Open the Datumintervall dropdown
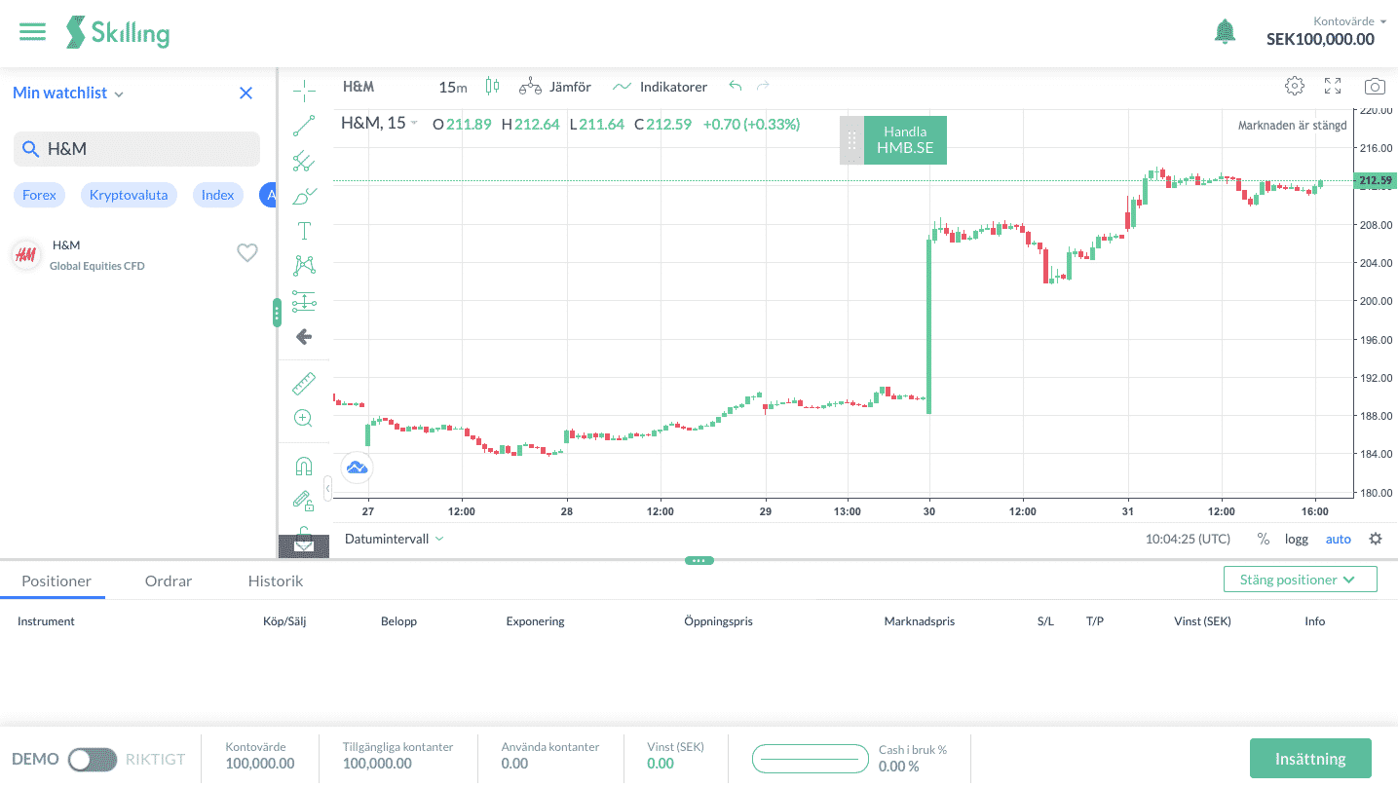 tap(394, 539)
